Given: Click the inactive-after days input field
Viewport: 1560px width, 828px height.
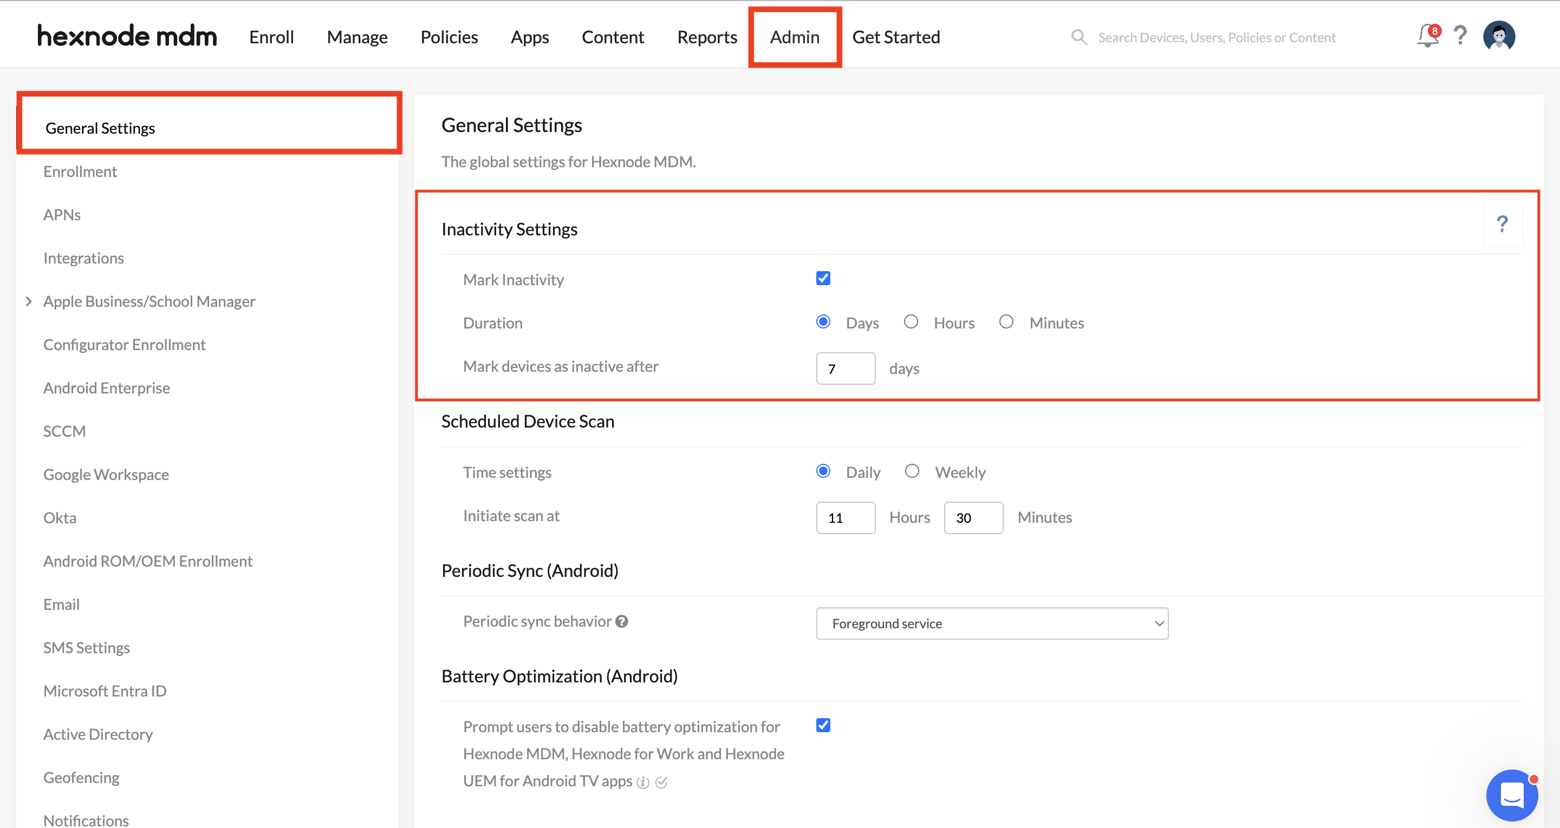Looking at the screenshot, I should click(846, 369).
